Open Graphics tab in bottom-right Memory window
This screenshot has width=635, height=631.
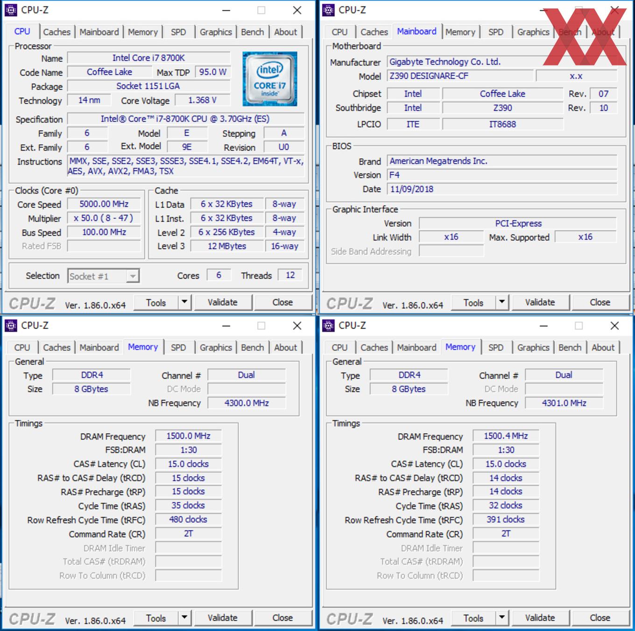[533, 347]
